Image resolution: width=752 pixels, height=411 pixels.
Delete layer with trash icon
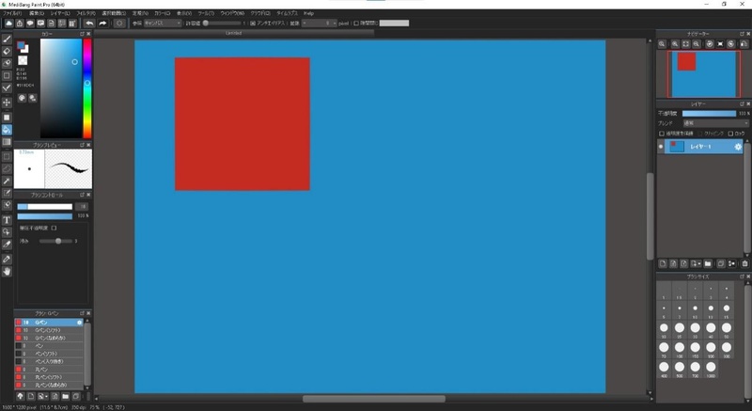(x=744, y=263)
